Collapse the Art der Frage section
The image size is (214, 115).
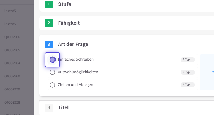[73, 44]
